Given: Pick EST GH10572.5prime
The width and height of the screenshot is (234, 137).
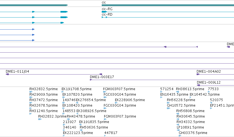Looking at the screenshot, I should click(181, 105).
